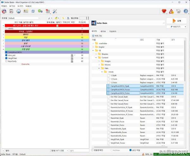The height and width of the screenshot is (156, 190).
Task: Click the create backup icon near active counter
Action: (x=68, y=18)
